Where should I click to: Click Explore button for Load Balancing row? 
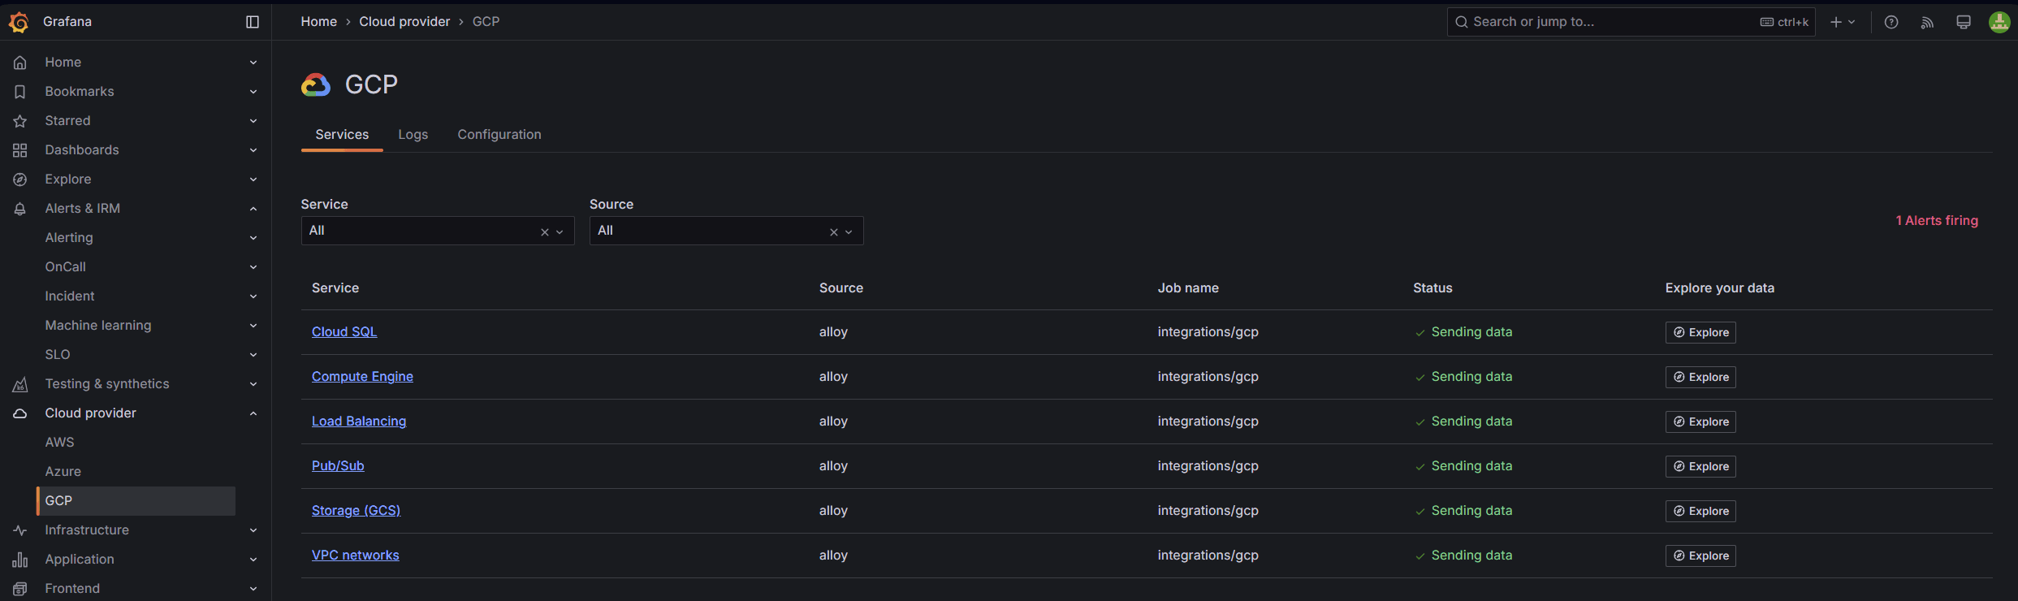click(x=1700, y=422)
